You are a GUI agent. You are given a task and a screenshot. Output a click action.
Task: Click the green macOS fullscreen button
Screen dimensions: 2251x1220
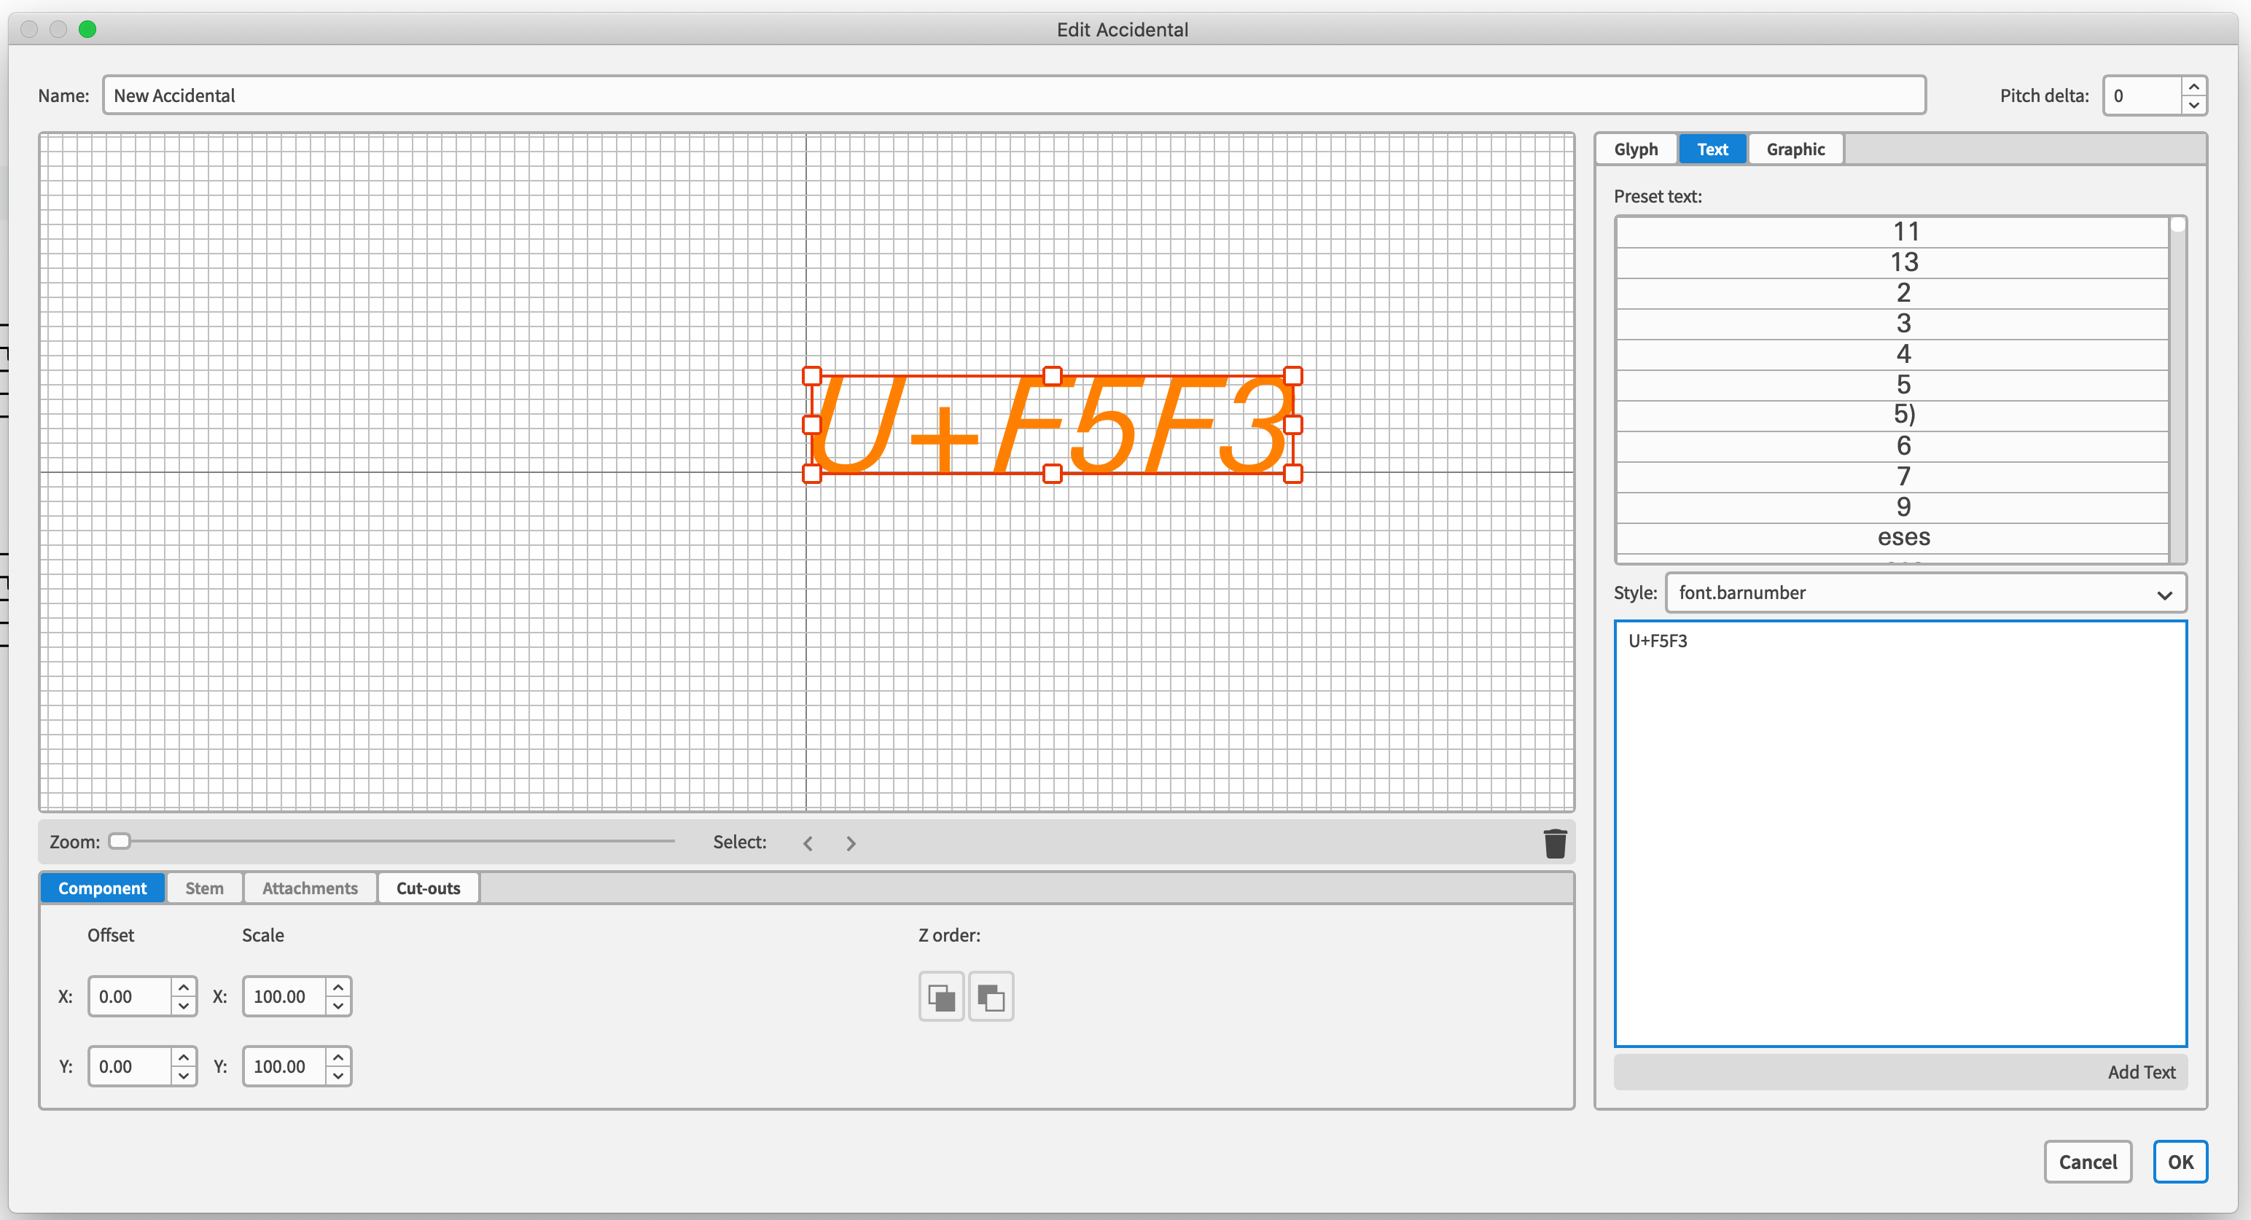pos(87,29)
